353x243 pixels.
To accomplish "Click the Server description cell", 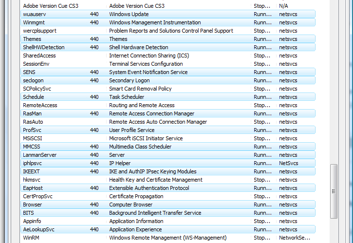I will pos(117,155).
